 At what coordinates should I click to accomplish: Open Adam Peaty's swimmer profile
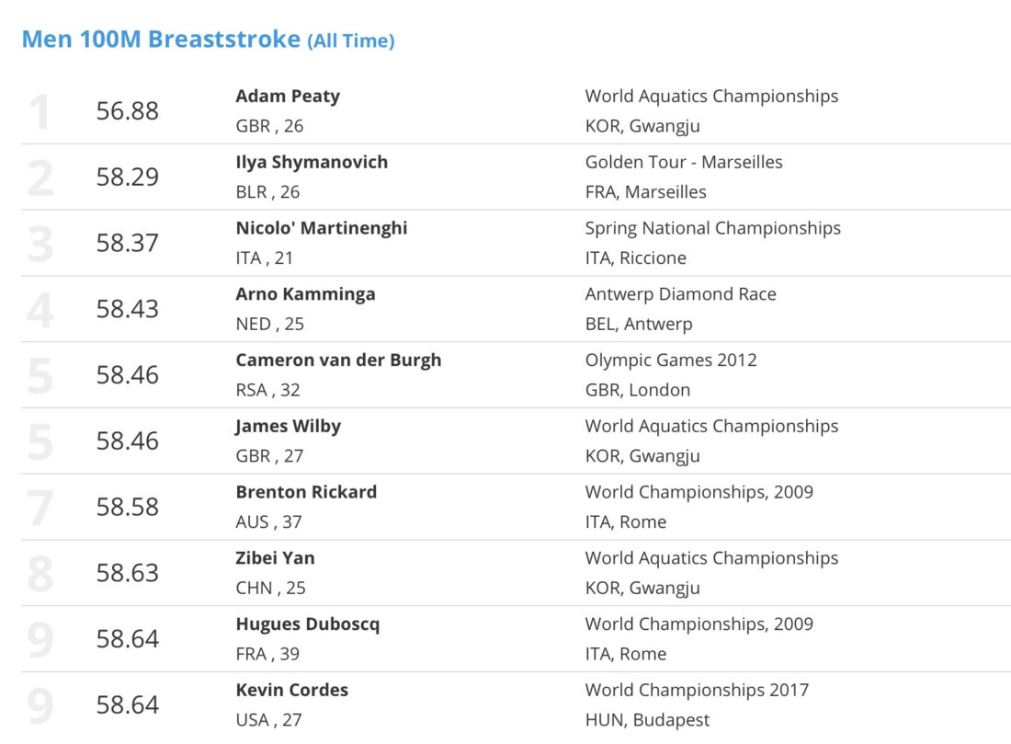(x=288, y=97)
